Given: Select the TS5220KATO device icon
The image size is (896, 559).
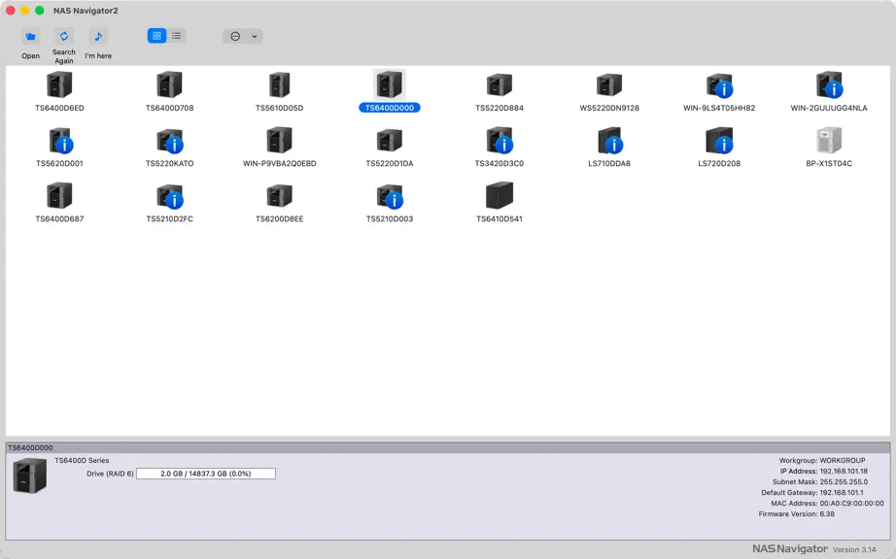Looking at the screenshot, I should (170, 141).
